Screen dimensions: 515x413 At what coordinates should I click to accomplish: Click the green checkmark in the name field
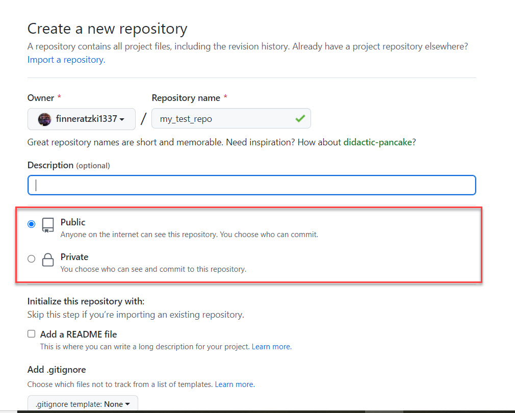click(x=300, y=119)
